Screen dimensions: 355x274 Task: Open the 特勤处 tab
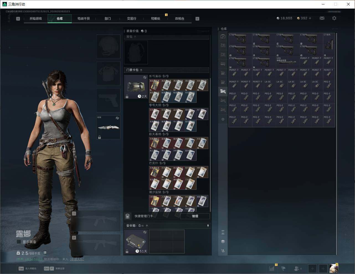click(x=156, y=19)
